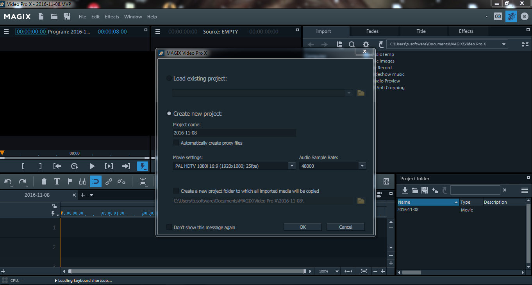
Task: Click the New project document icon in the top bar
Action: pyautogui.click(x=41, y=16)
